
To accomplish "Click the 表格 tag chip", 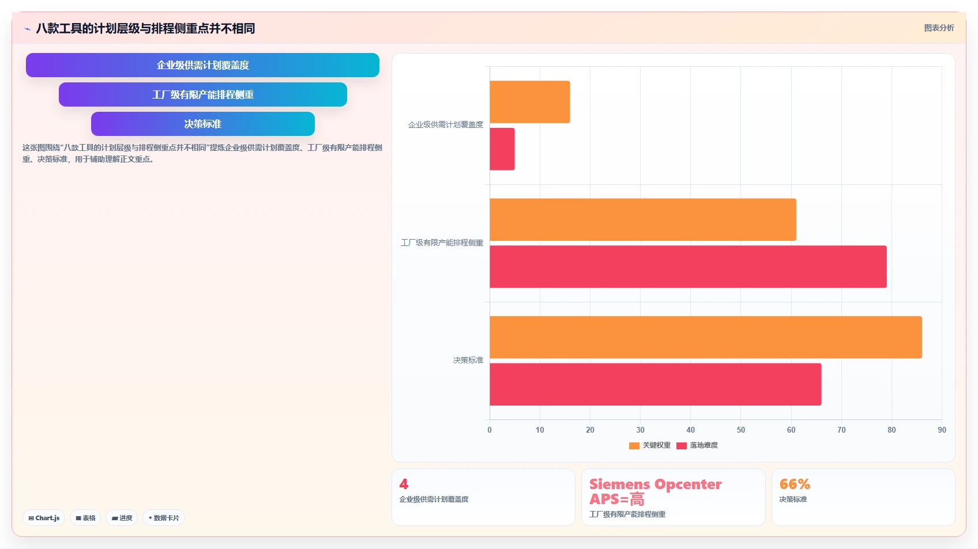I will point(85,518).
